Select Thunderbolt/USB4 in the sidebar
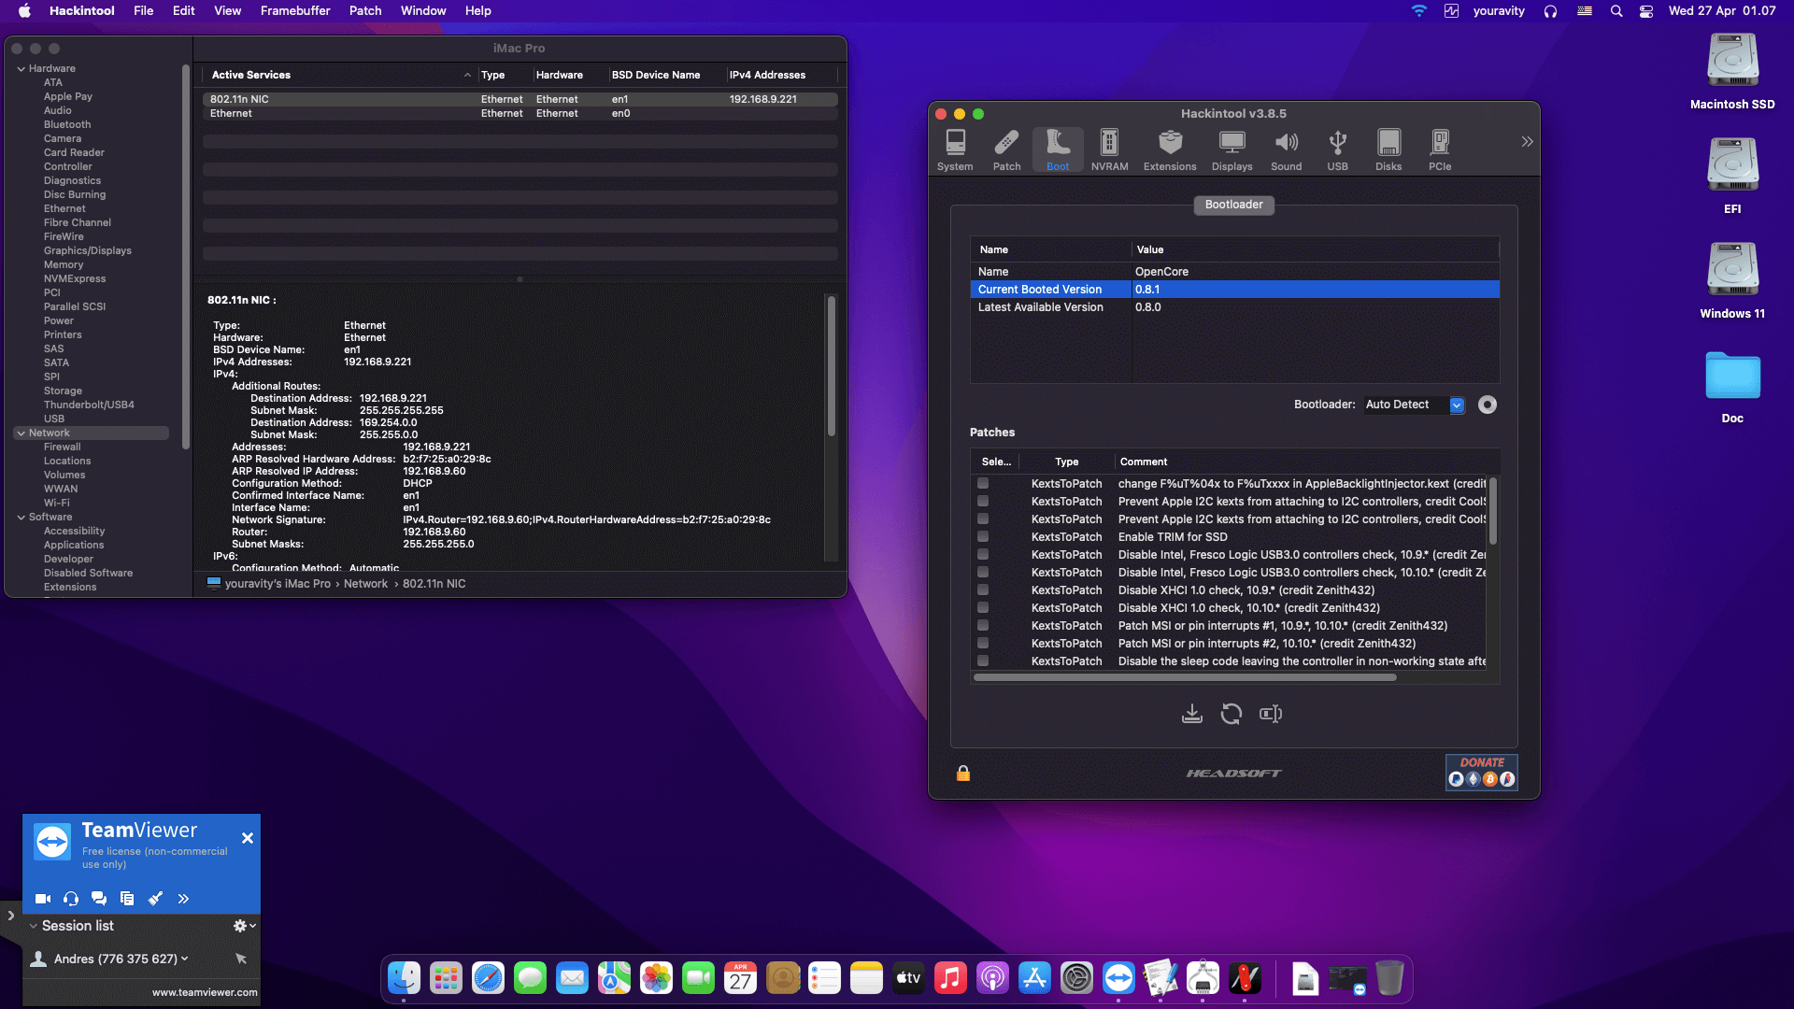This screenshot has height=1009, width=1794. pyautogui.click(x=89, y=405)
